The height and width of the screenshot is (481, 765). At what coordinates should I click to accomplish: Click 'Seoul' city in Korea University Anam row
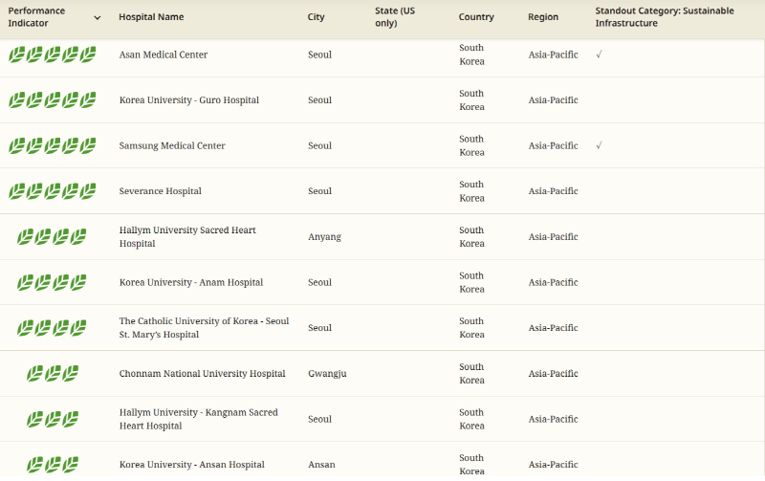319,282
